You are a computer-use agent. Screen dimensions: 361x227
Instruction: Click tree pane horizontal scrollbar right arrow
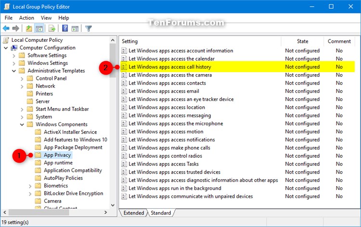coord(105,212)
